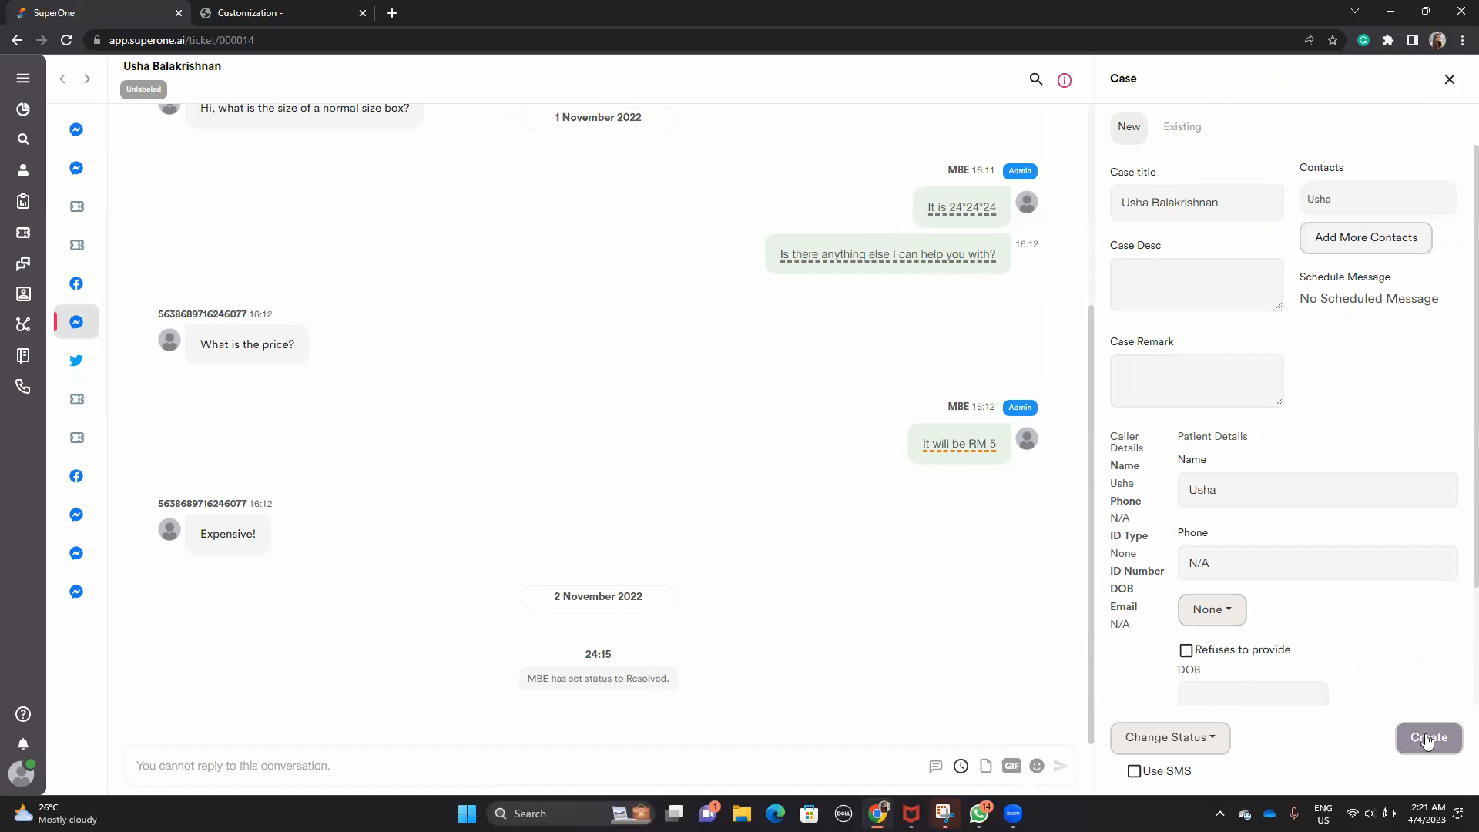The image size is (1479, 832).
Task: Click the Case panel vertical scrollbar
Action: pos(1476,366)
